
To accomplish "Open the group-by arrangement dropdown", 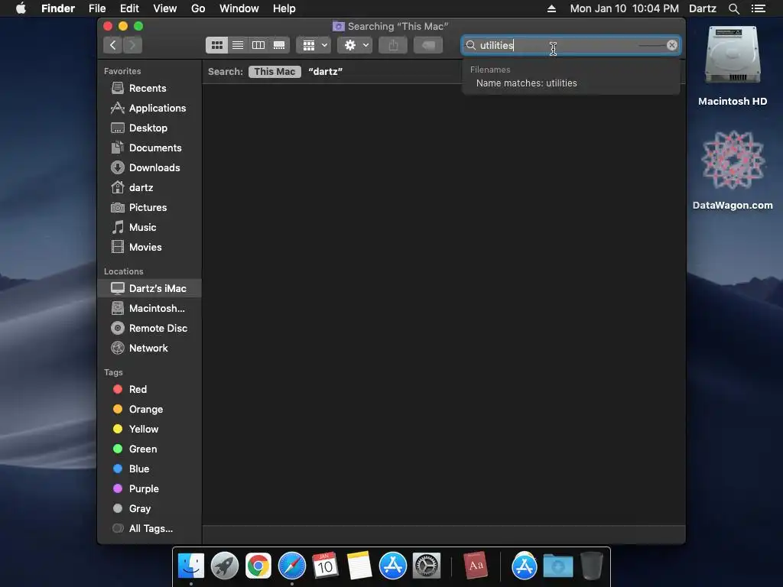I will 314,45.
